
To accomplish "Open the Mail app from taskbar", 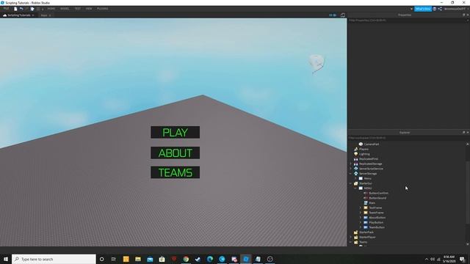I will tap(150, 259).
